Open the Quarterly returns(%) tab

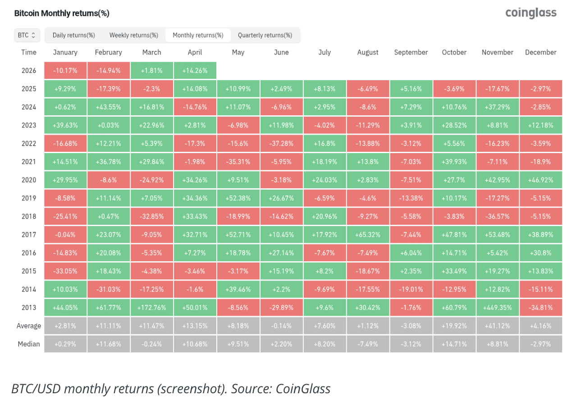pos(265,35)
